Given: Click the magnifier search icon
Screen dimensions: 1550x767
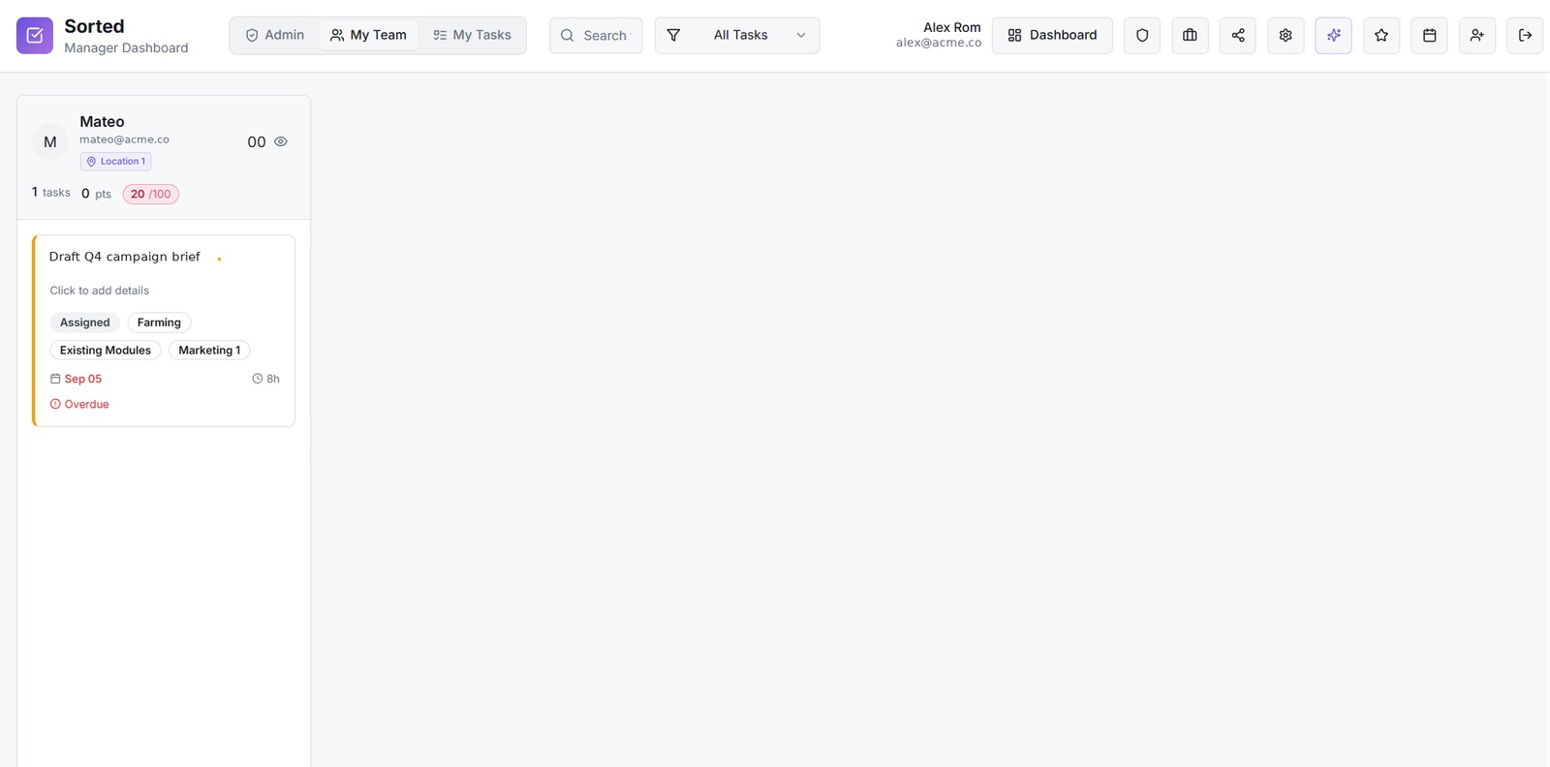Looking at the screenshot, I should 568,36.
